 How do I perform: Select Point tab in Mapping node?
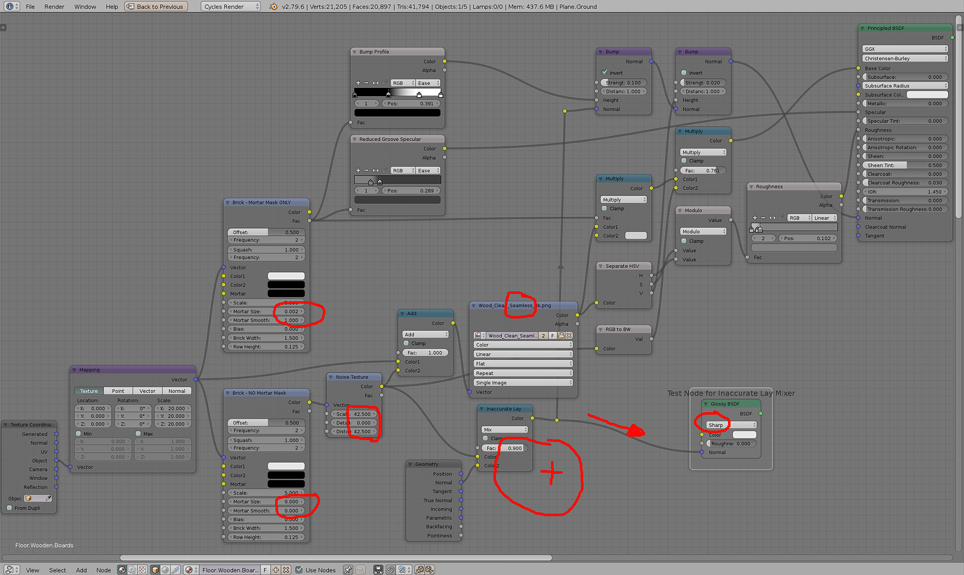pyautogui.click(x=118, y=391)
